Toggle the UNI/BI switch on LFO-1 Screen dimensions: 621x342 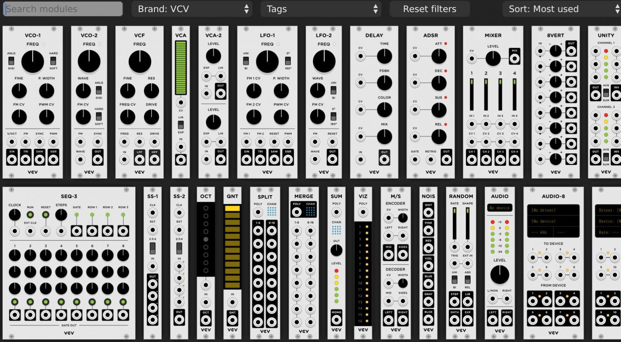pyautogui.click(x=245, y=61)
